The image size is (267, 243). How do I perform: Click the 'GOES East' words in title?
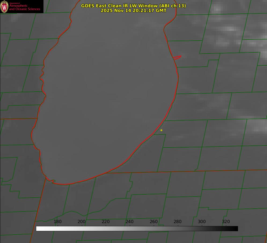(92, 6)
